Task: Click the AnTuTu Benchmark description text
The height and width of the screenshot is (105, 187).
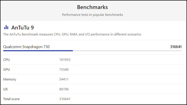Action: coord(72,34)
